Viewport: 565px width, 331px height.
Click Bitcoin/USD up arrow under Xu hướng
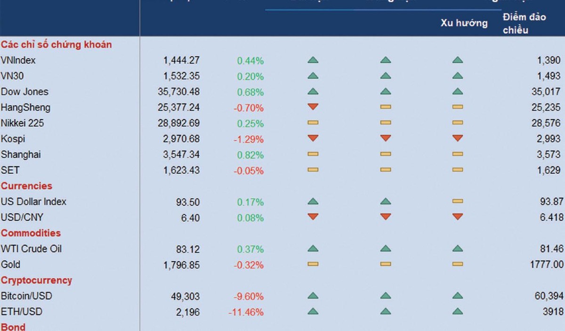point(457,296)
